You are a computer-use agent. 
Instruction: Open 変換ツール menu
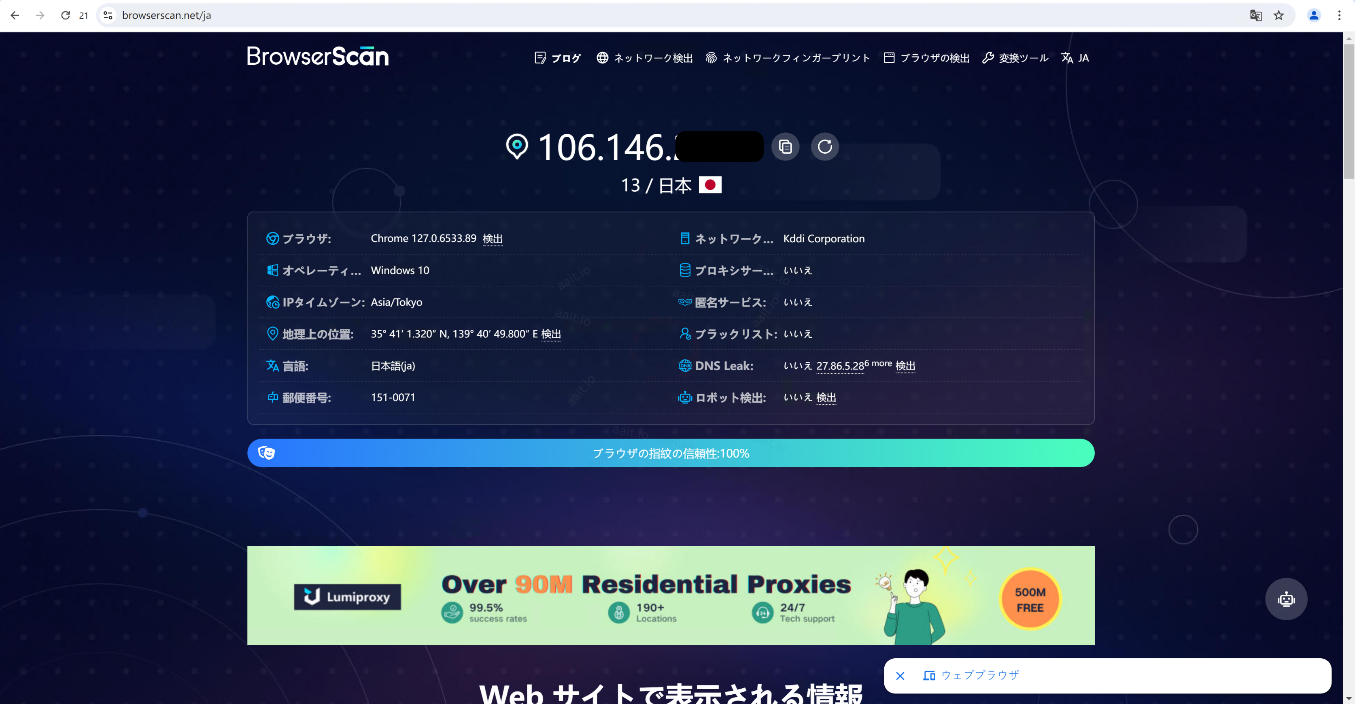point(1015,58)
